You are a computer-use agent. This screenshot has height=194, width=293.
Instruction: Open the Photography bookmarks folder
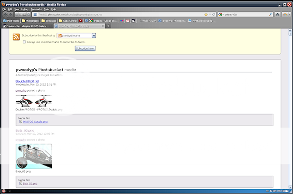click(30, 21)
